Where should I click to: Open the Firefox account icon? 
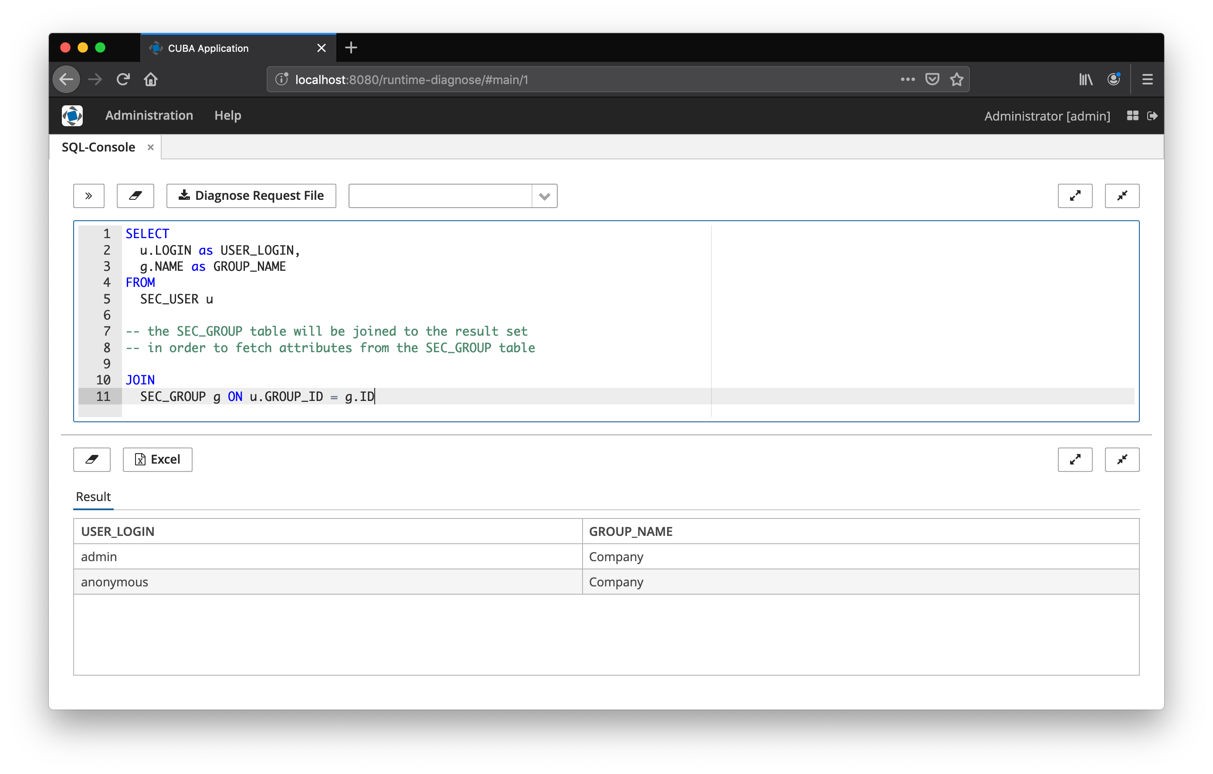tap(1113, 79)
